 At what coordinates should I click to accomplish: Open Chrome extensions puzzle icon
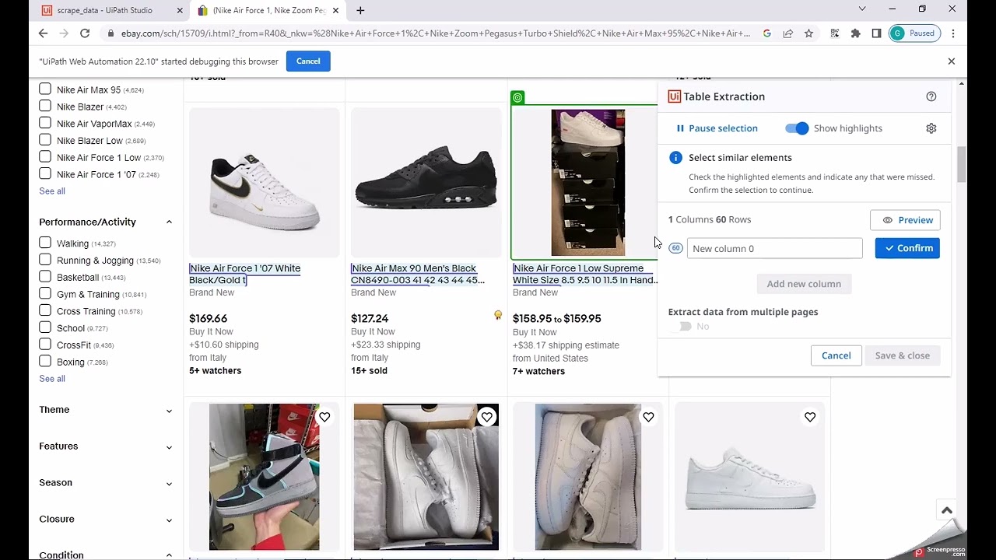[x=856, y=33]
